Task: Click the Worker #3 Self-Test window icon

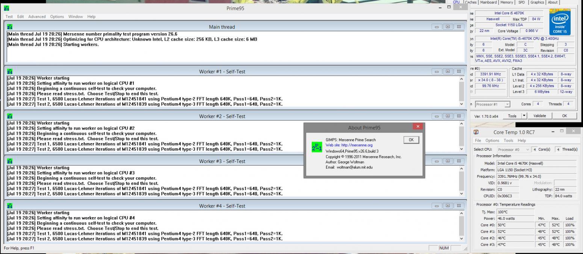Action: 10,161
